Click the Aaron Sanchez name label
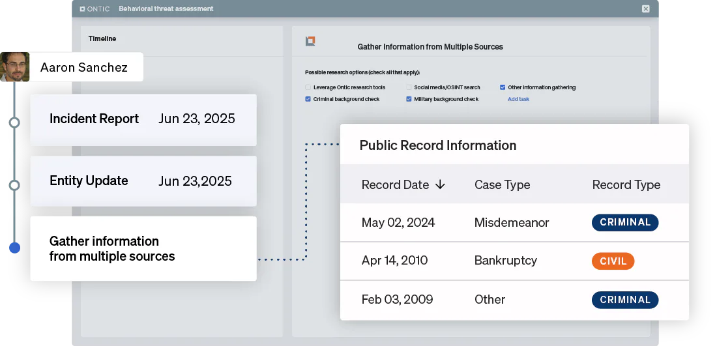The height and width of the screenshot is (348, 717). point(83,68)
